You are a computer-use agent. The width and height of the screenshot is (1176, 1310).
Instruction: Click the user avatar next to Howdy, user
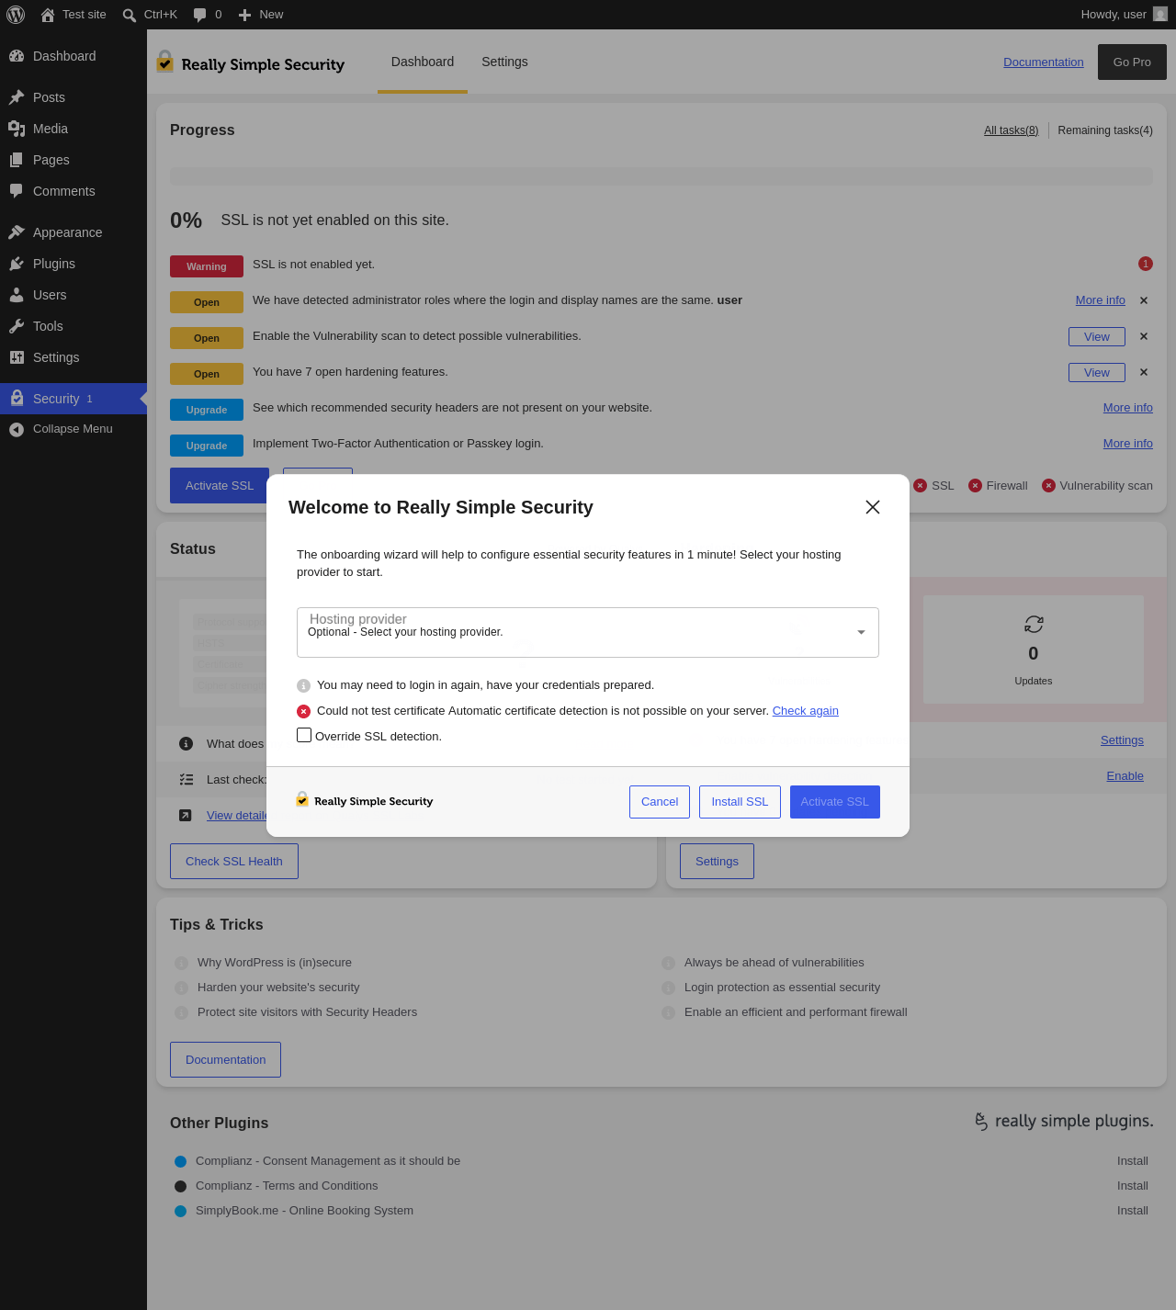[1160, 15]
